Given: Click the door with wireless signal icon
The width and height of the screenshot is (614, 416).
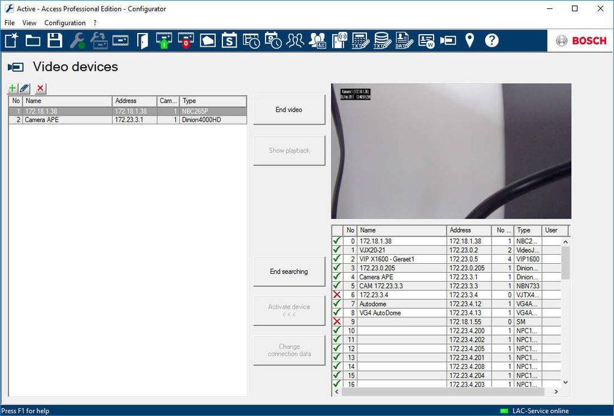Looking at the screenshot, I should [339, 40].
